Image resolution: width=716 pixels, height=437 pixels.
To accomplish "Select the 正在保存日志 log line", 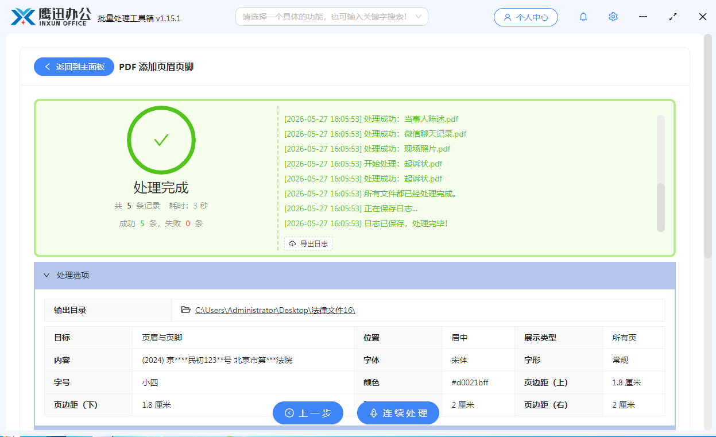I will point(351,208).
